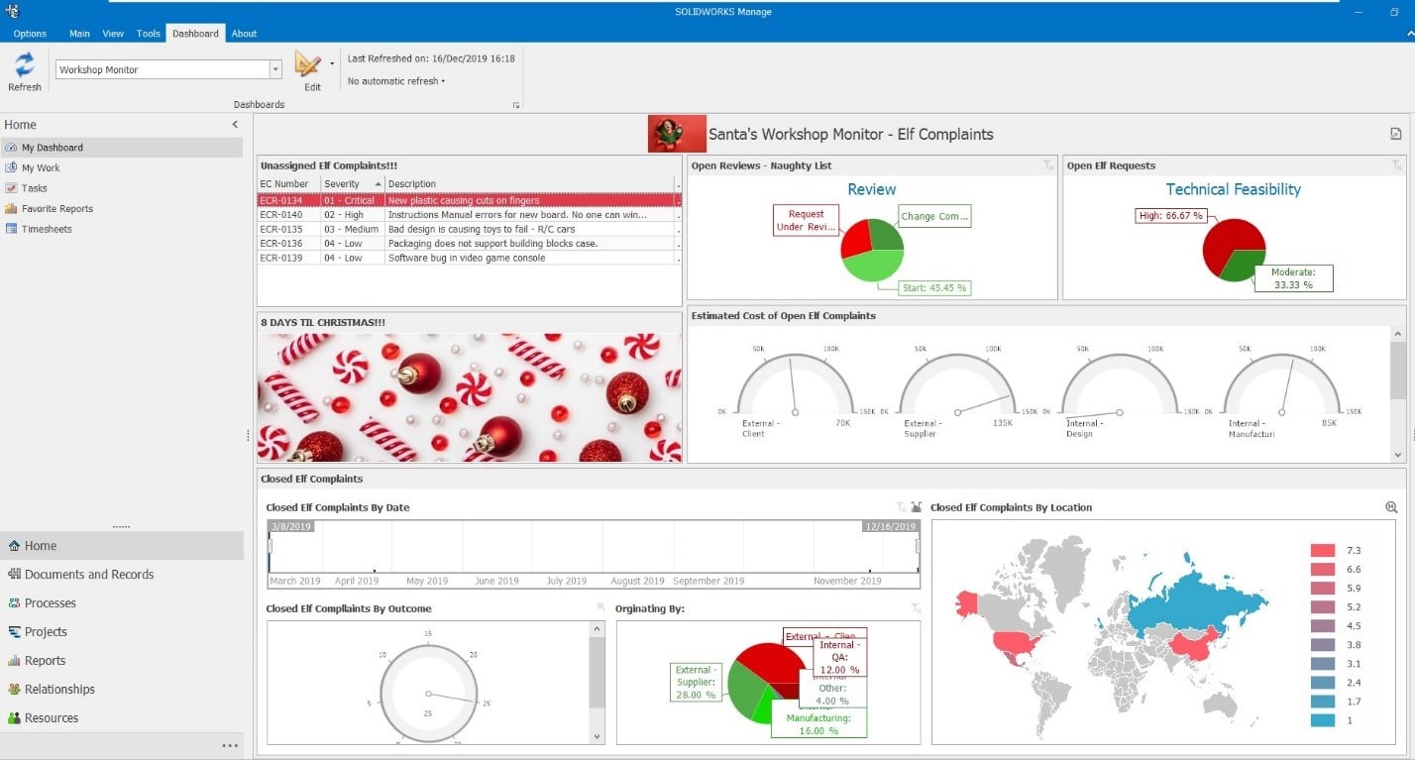Click the My Dashboard sidebar icon

12,148
